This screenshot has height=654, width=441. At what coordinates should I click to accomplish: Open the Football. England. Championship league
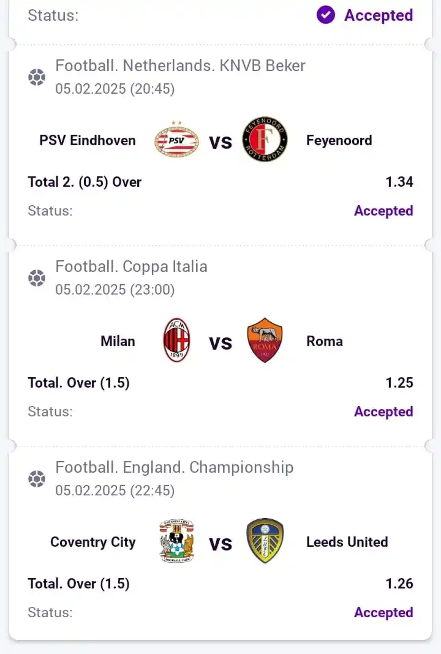[174, 467]
